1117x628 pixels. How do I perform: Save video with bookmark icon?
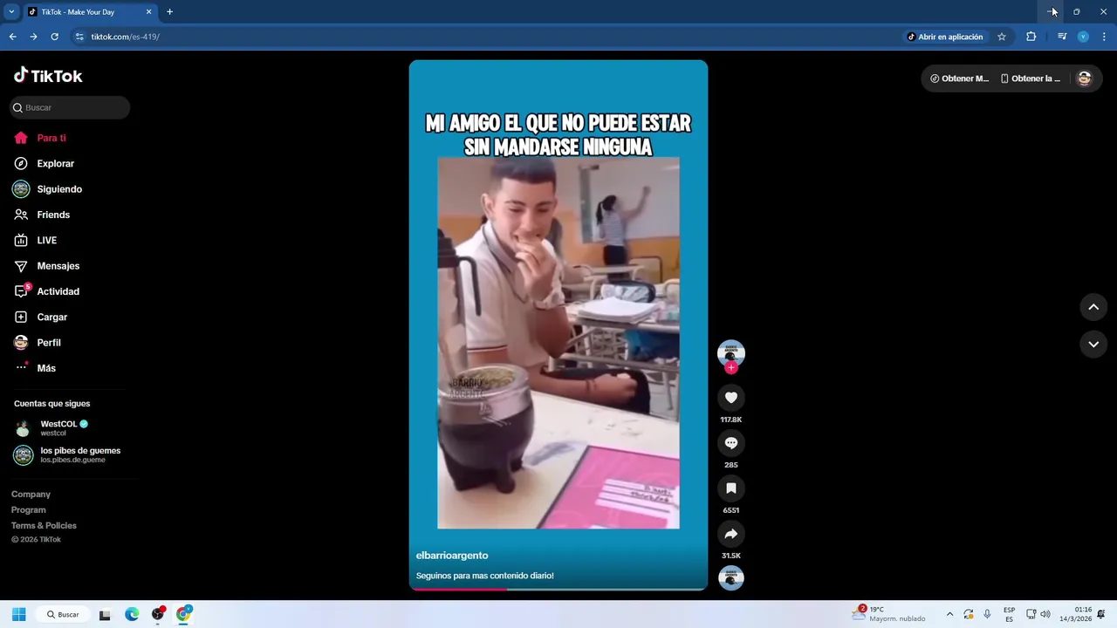(731, 488)
